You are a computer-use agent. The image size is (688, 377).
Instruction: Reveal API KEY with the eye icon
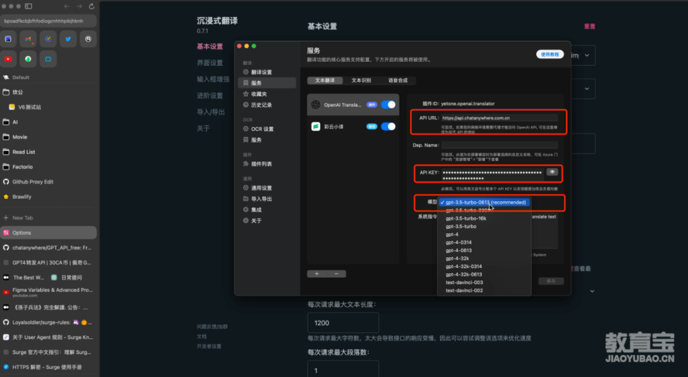tap(552, 172)
